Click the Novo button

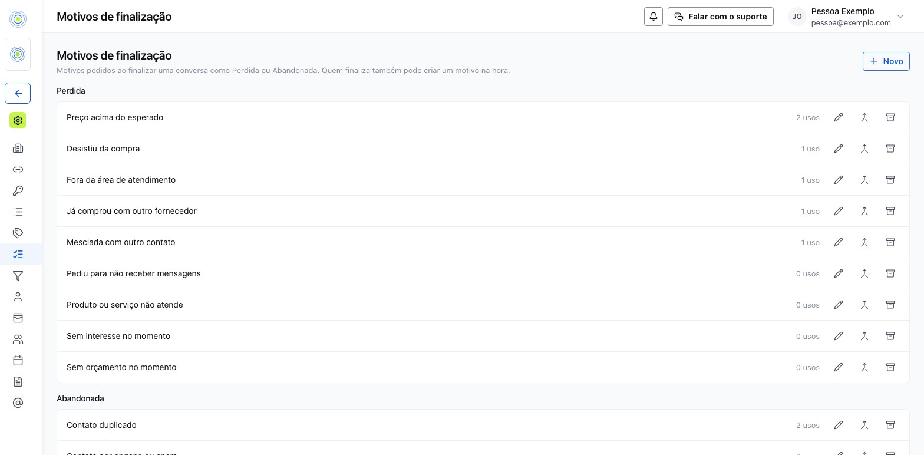click(x=886, y=61)
